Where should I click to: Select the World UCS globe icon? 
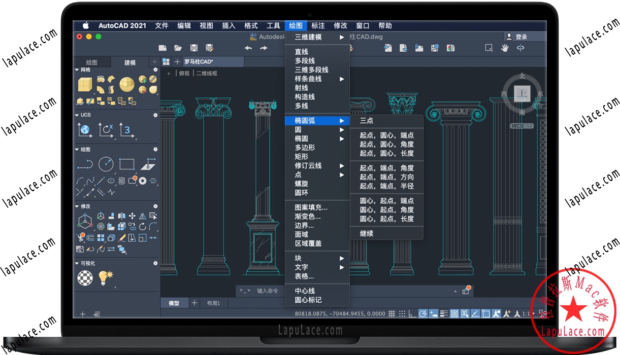[85, 130]
